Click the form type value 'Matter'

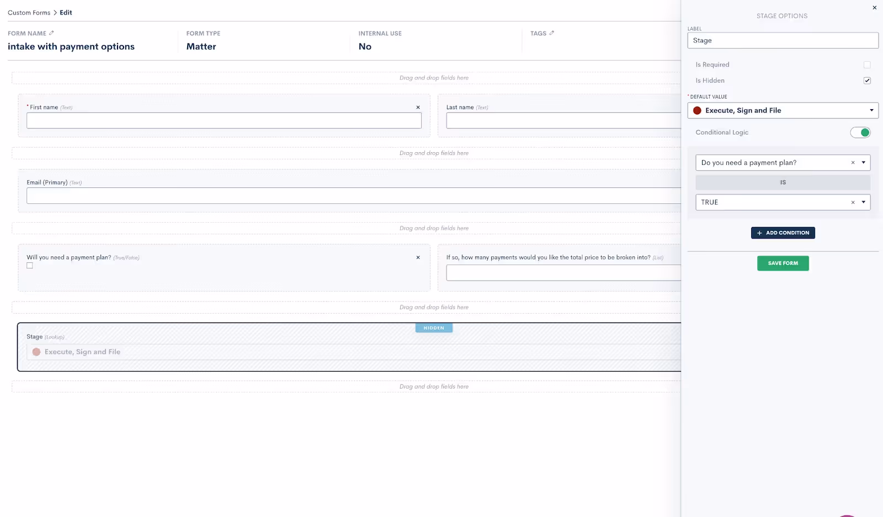201,46
